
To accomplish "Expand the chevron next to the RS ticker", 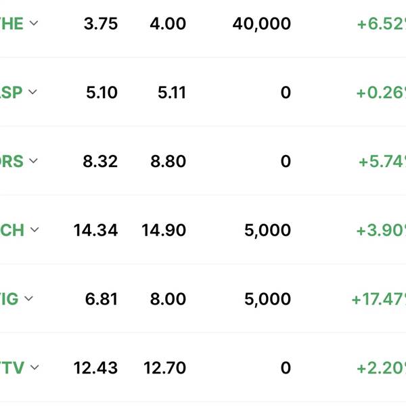I will tap(33, 161).
